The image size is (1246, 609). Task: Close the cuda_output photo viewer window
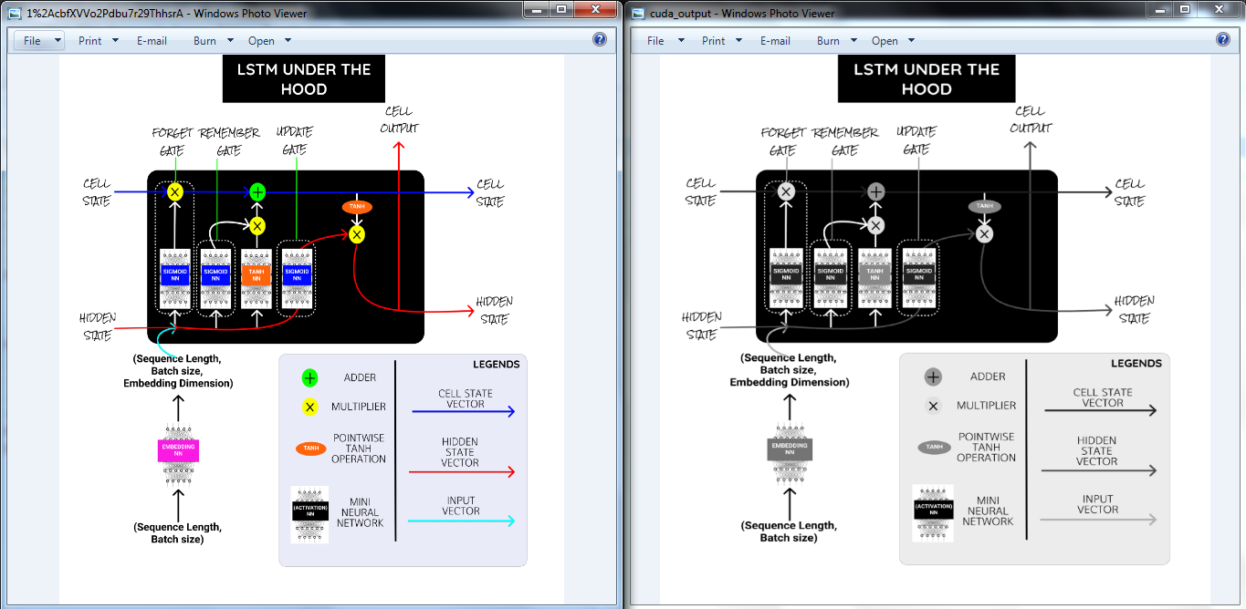(x=1220, y=9)
